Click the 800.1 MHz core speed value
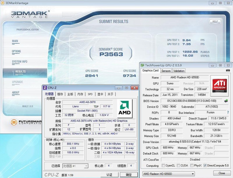233x178 pixels. tap(73, 144)
